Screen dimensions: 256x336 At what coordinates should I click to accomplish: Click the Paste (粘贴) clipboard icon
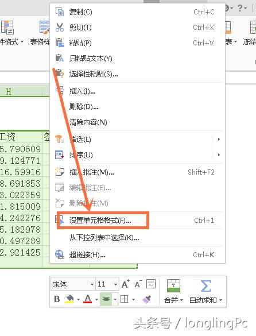pos(60,43)
